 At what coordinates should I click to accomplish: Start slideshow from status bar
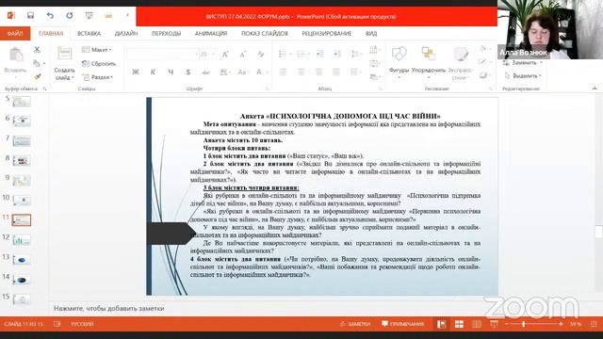(494, 324)
